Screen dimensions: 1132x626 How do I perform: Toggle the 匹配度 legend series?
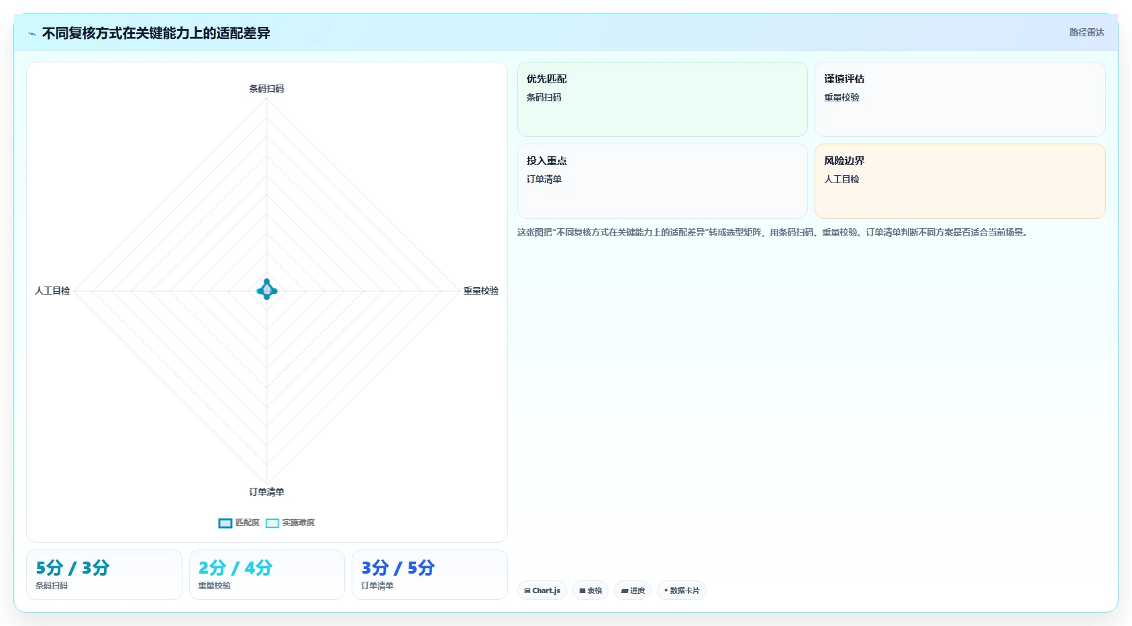tap(239, 523)
